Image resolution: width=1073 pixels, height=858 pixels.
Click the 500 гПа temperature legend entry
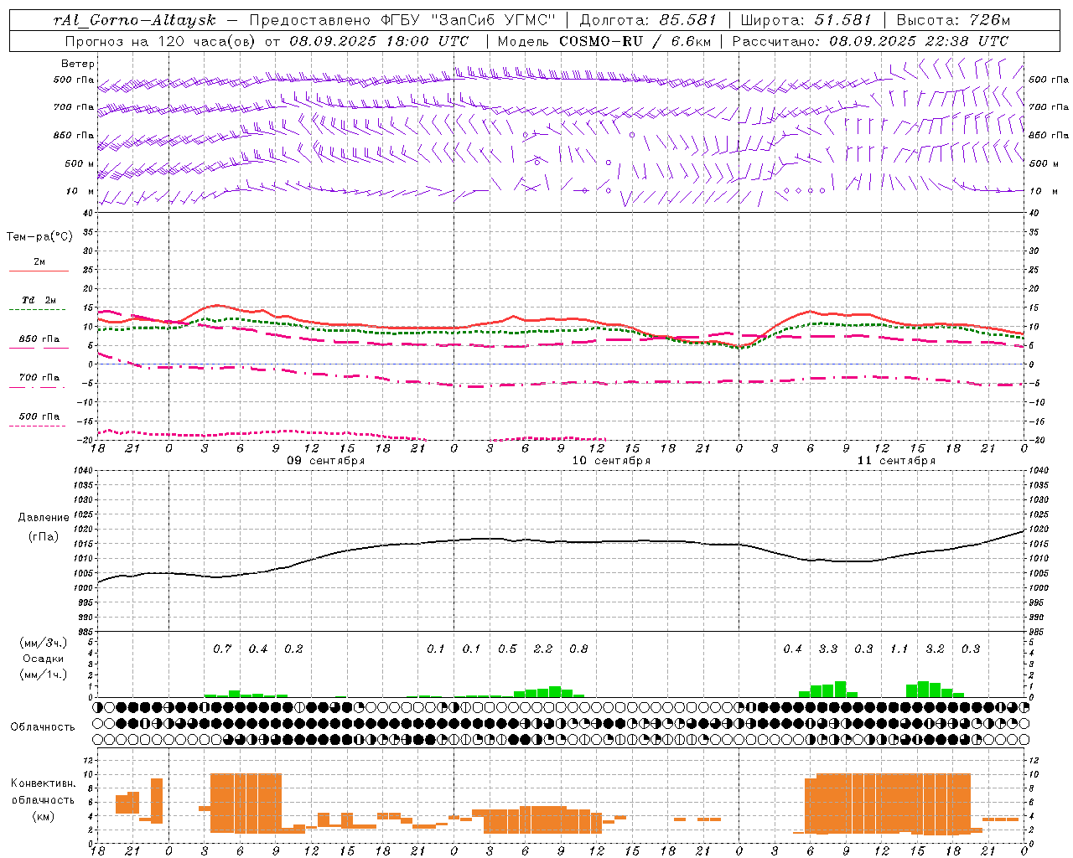(39, 416)
